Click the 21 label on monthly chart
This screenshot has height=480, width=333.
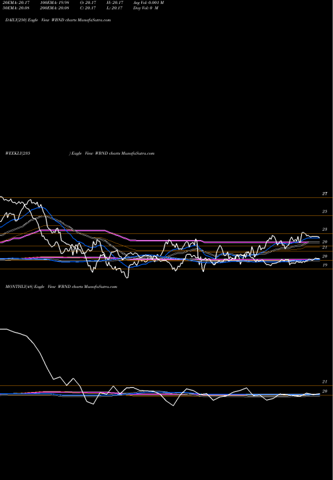coord(324,382)
